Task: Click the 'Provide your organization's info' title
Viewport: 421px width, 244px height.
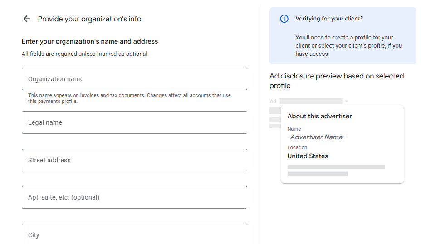Action: point(89,19)
